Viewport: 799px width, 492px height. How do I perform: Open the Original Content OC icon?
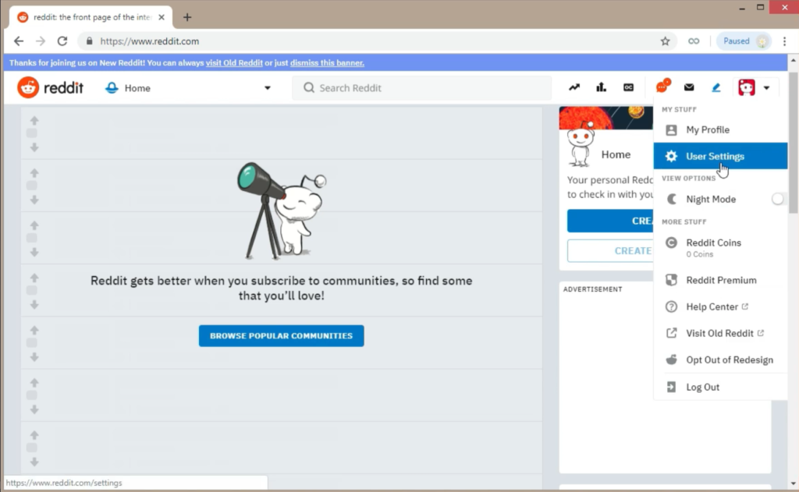(x=628, y=87)
